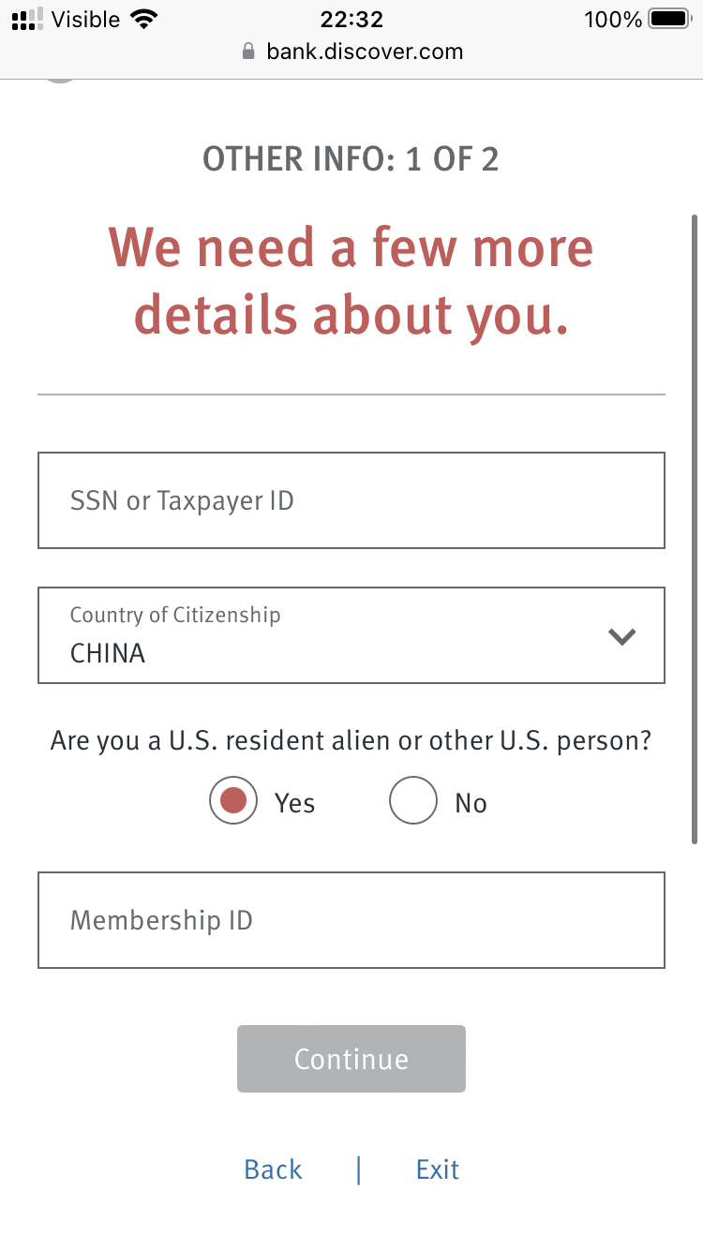Viewport: 703px width, 1250px height.
Task: Tap the cellular signal bars icon
Action: click(27, 19)
